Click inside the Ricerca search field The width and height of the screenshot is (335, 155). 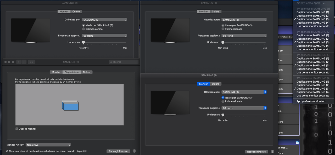click(124, 62)
